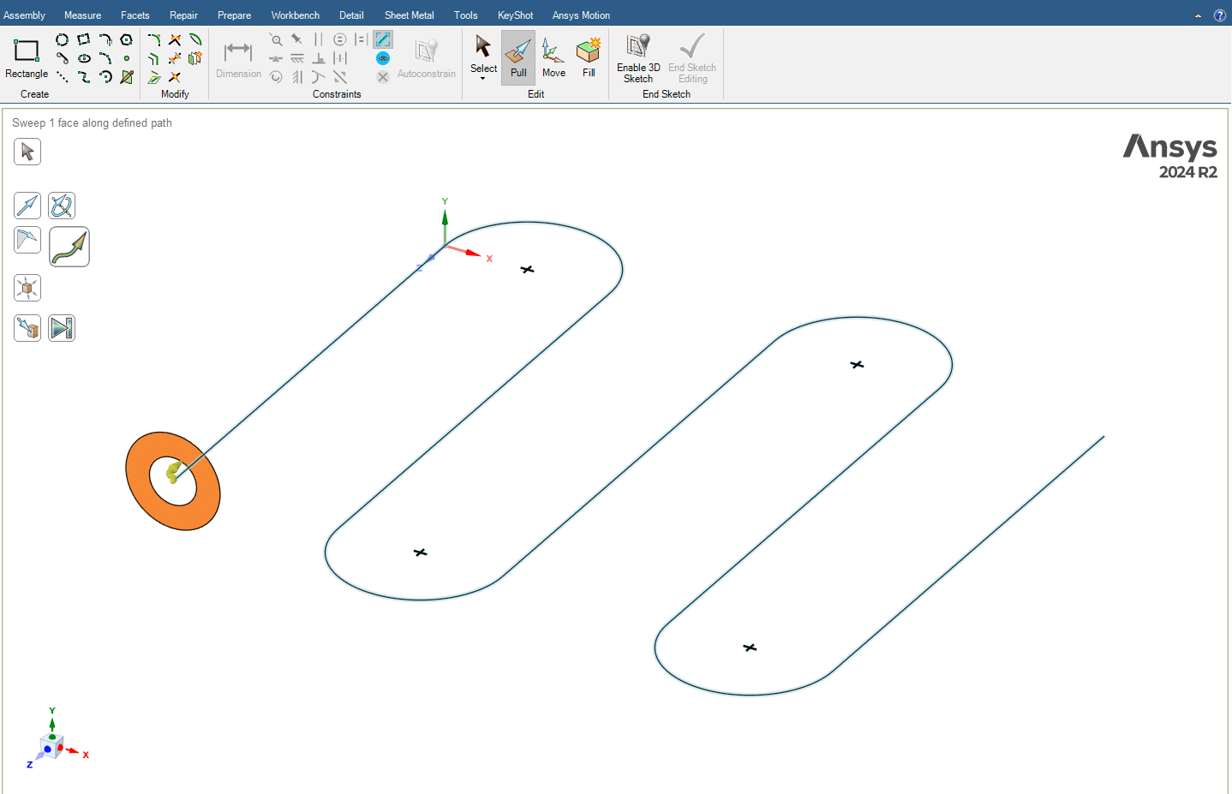Activate the Pull tool in Edit group
Image resolution: width=1232 pixels, height=794 pixels.
click(518, 57)
